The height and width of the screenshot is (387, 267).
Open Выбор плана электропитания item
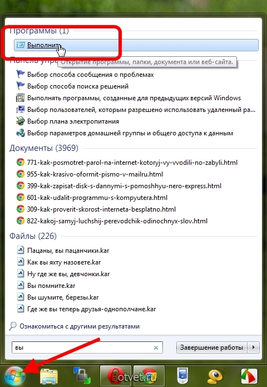[x=73, y=121]
